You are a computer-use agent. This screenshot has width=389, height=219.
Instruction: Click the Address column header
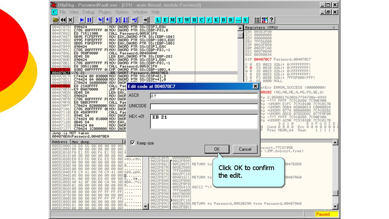[60, 142]
